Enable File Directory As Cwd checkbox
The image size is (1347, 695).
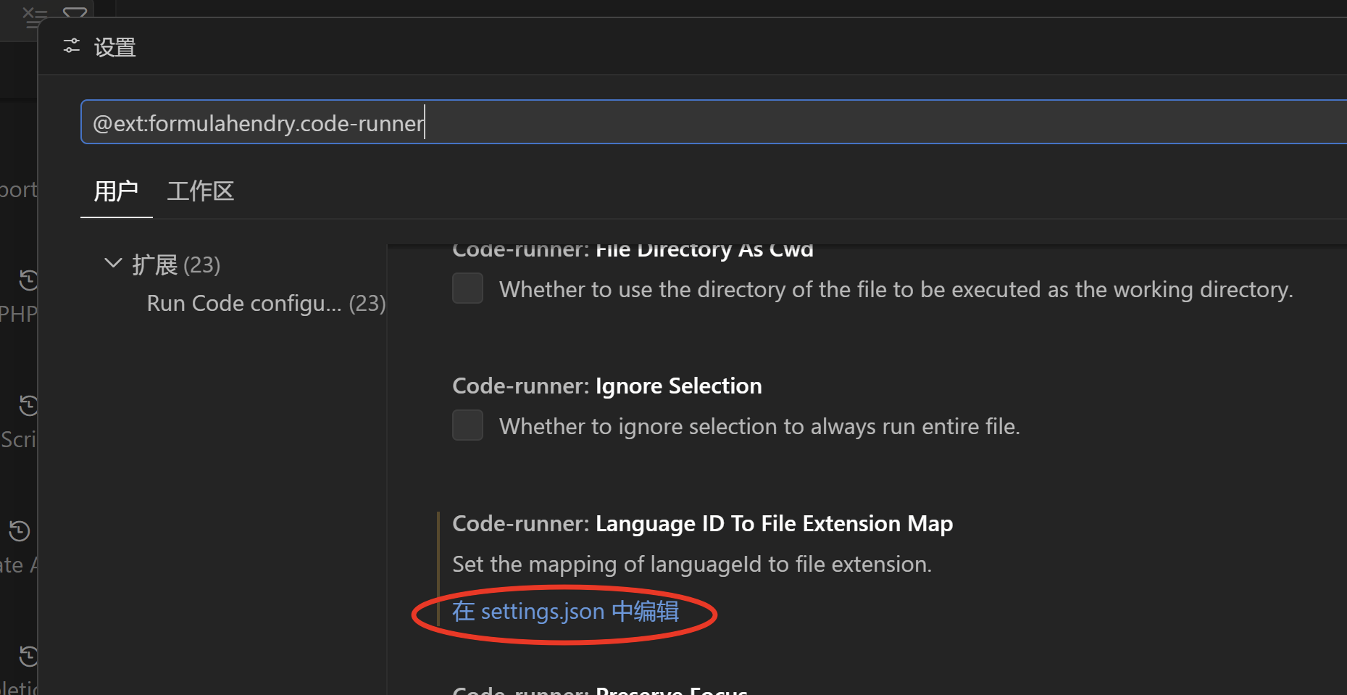pyautogui.click(x=467, y=288)
